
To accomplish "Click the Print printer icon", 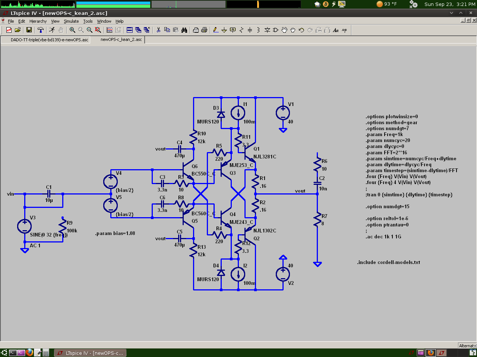I will coord(204,30).
